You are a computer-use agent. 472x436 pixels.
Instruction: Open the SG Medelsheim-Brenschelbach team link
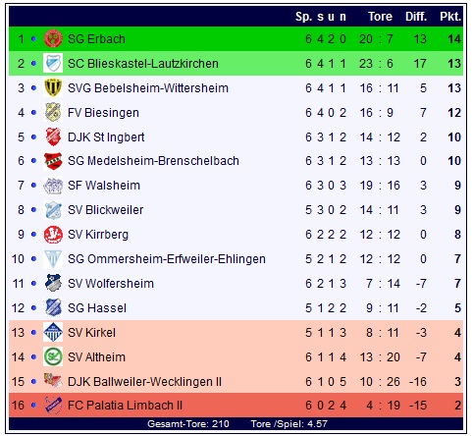point(153,161)
